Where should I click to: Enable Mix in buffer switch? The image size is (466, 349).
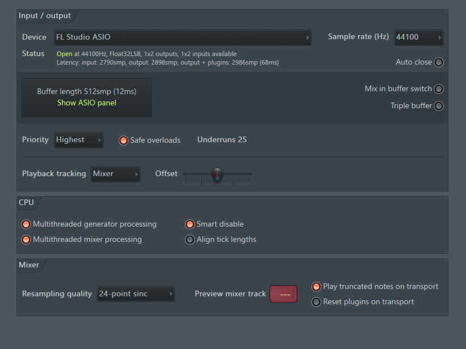(x=439, y=89)
